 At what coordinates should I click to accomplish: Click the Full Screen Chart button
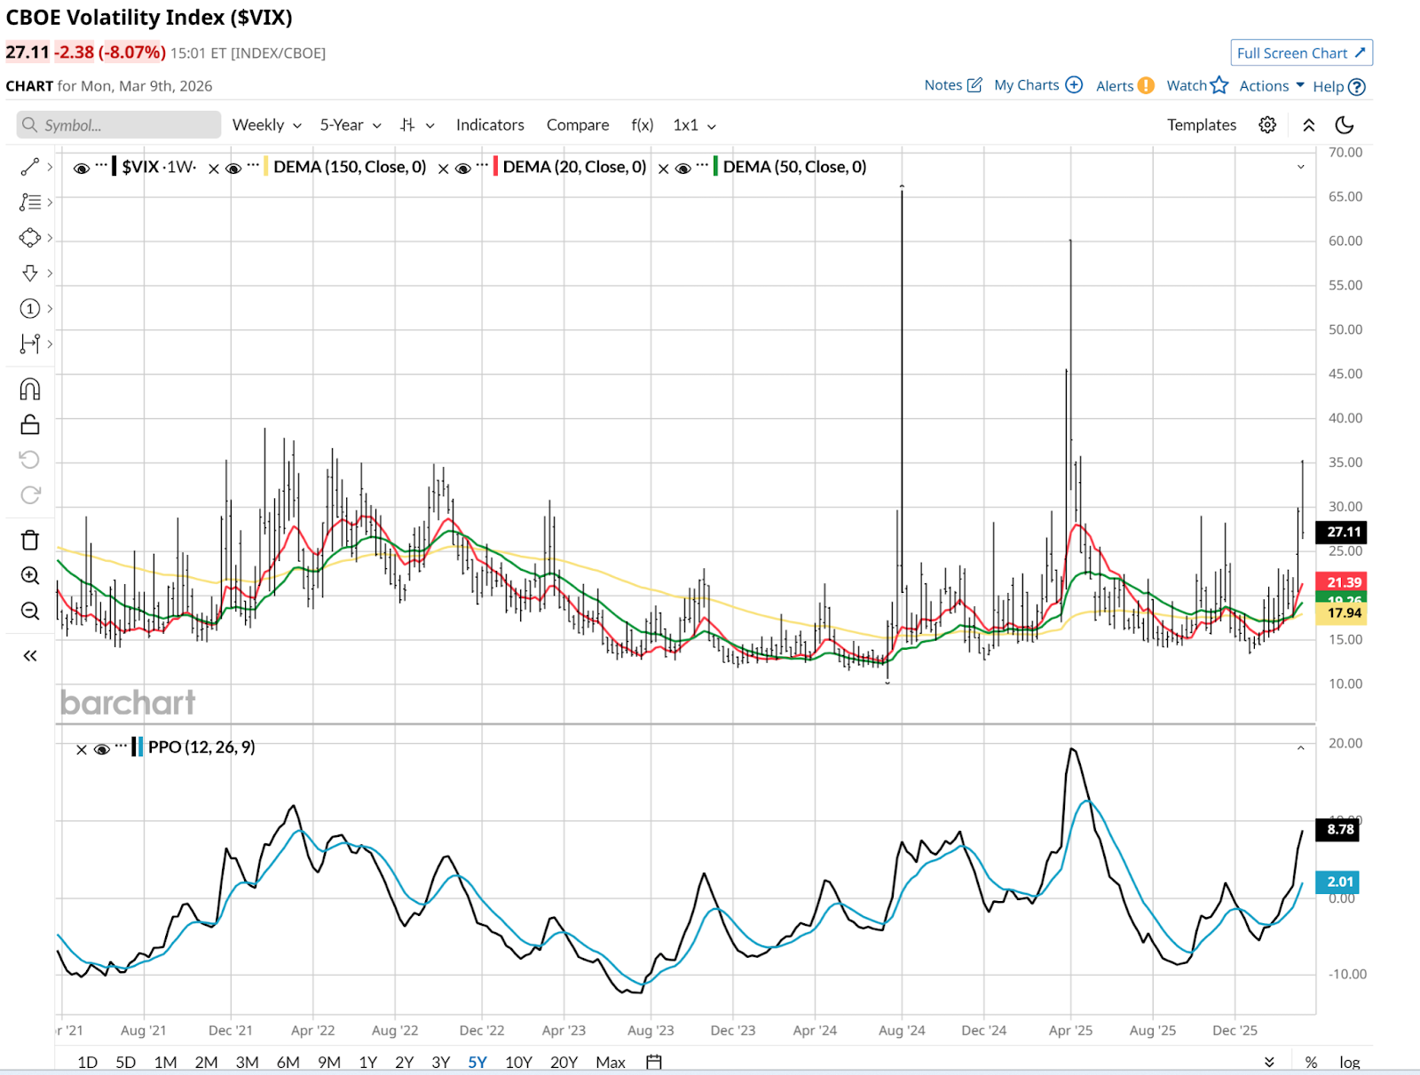point(1301,53)
